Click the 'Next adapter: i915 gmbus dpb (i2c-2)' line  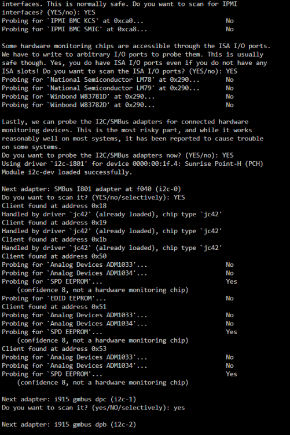point(69,425)
